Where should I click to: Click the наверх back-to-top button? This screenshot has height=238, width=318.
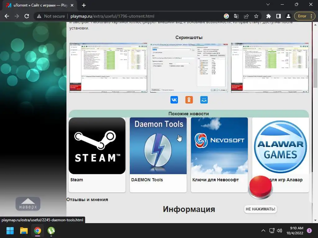tap(28, 204)
